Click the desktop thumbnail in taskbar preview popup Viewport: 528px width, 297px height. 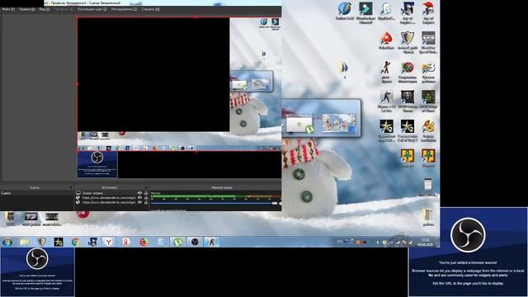[x=339, y=123]
